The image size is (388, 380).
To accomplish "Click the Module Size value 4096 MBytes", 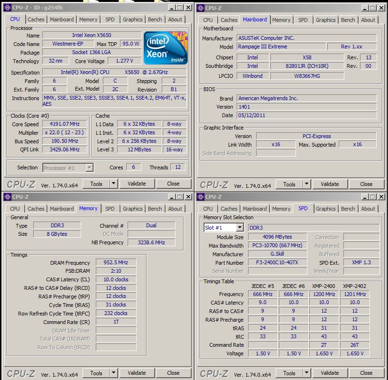I will [x=277, y=237].
